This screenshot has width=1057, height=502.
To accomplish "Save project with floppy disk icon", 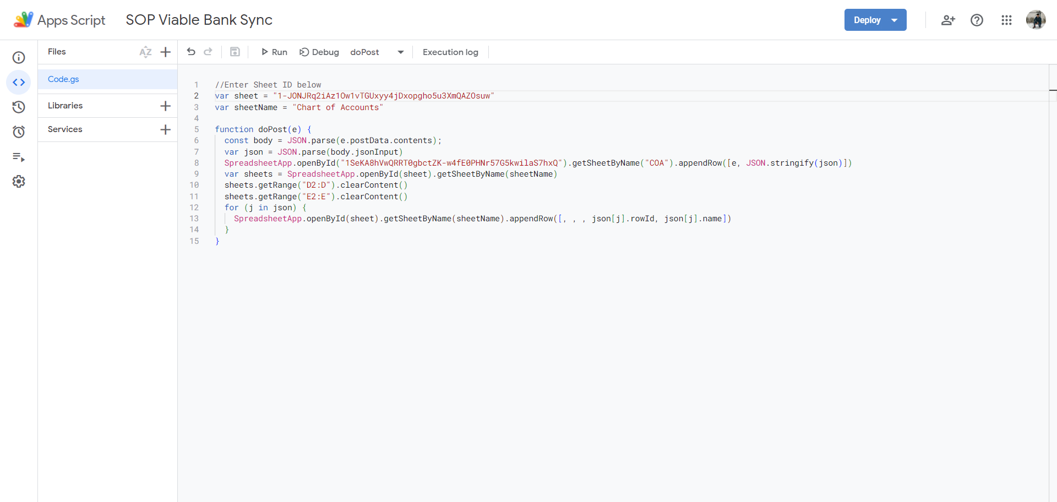I will [x=235, y=52].
